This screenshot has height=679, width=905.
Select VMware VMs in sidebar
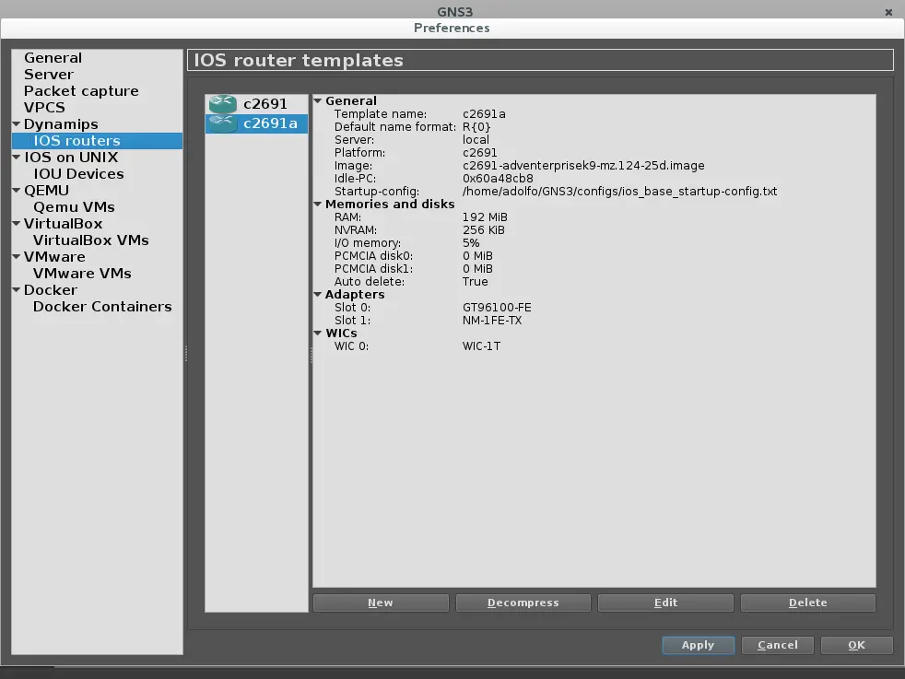pyautogui.click(x=82, y=274)
